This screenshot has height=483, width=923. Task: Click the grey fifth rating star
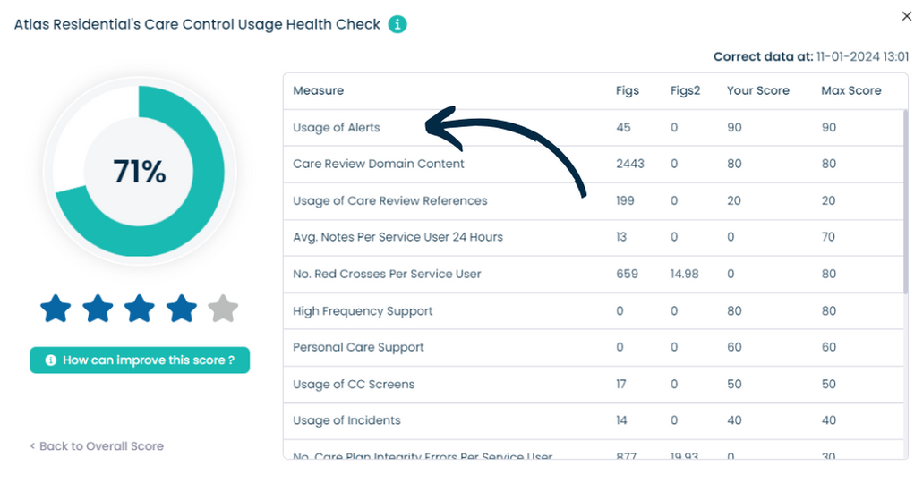tap(223, 309)
